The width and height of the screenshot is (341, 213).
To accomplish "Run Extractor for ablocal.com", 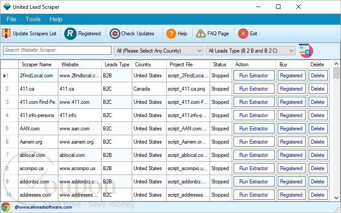I will (x=254, y=155).
